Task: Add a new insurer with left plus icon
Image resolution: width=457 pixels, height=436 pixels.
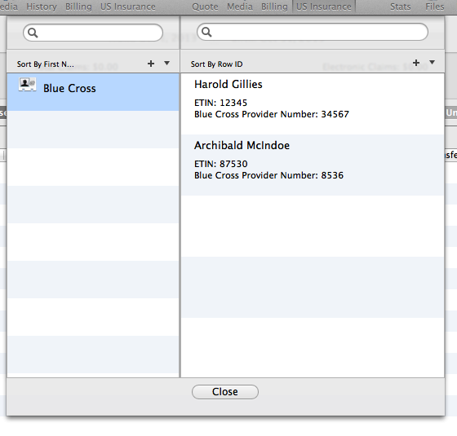Action: (x=151, y=64)
